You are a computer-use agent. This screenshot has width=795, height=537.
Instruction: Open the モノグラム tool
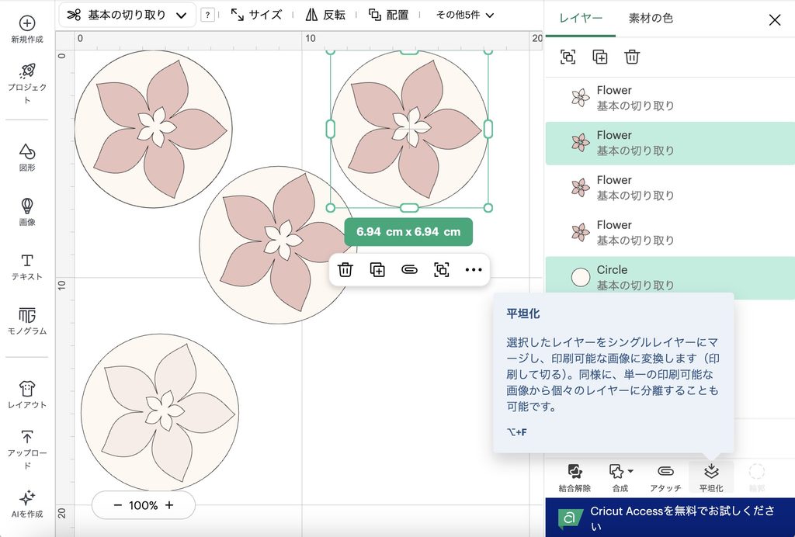click(x=27, y=315)
